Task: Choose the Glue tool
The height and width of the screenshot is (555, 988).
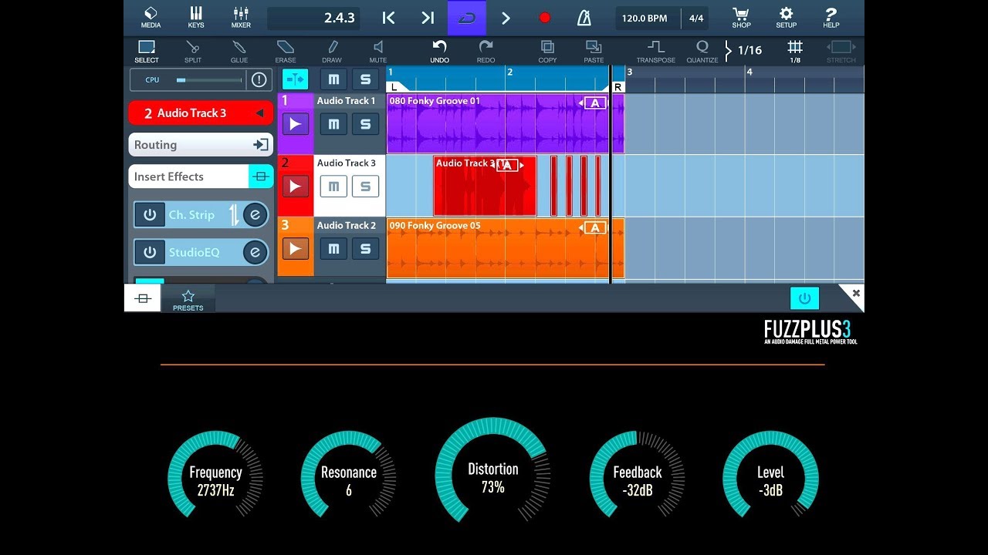Action: coord(239,52)
